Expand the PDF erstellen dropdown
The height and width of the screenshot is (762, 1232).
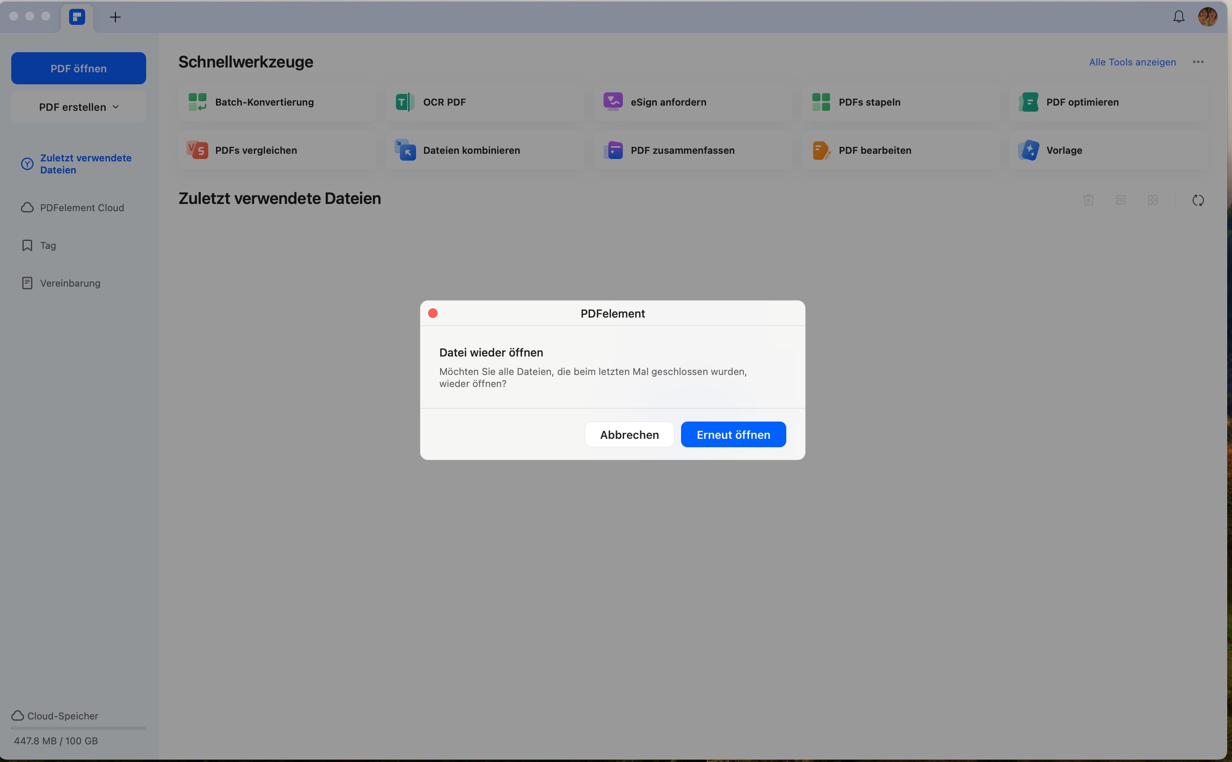(79, 107)
